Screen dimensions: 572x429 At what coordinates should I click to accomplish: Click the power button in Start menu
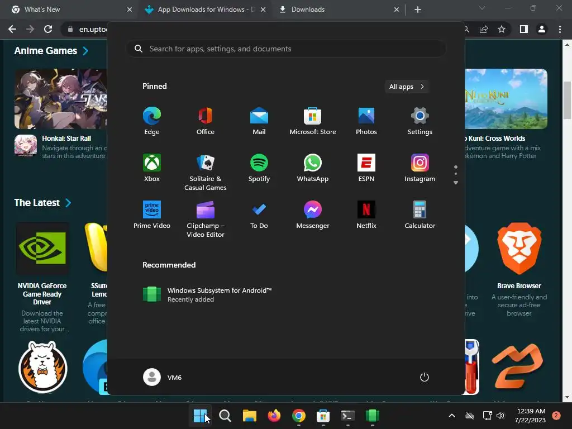pos(425,377)
